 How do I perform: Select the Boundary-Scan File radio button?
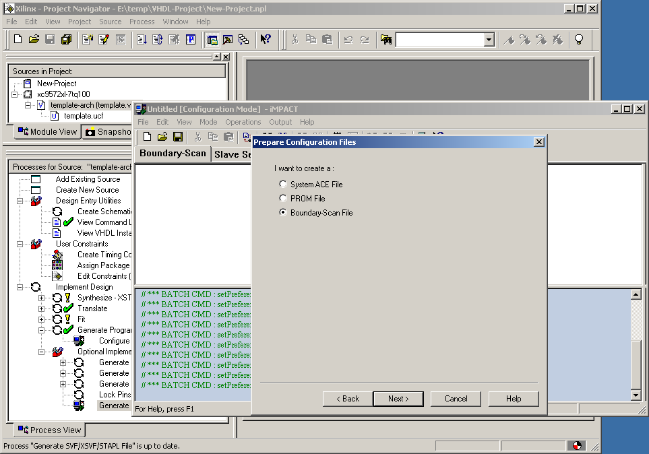point(282,212)
